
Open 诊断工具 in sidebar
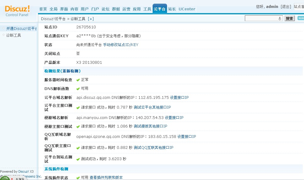(x=13, y=35)
